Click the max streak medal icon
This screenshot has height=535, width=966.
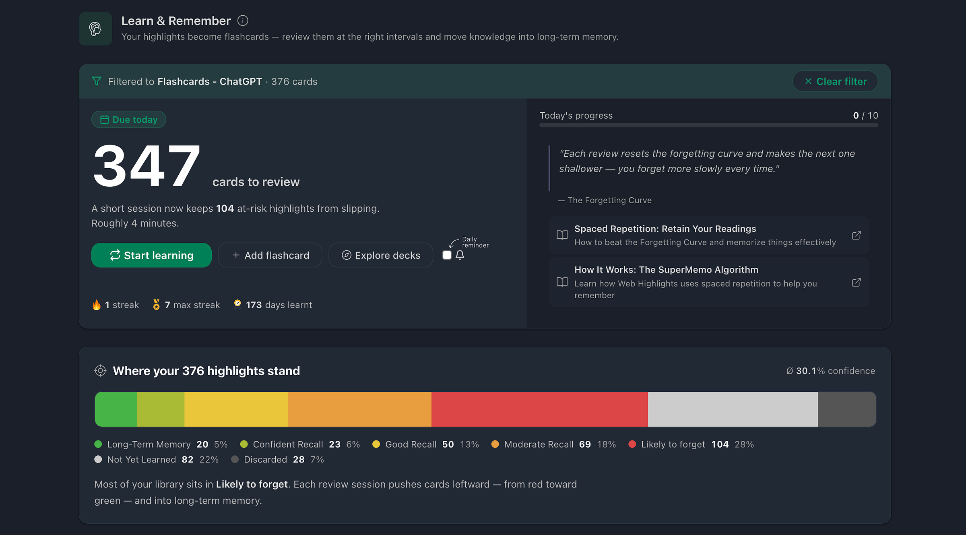[157, 305]
